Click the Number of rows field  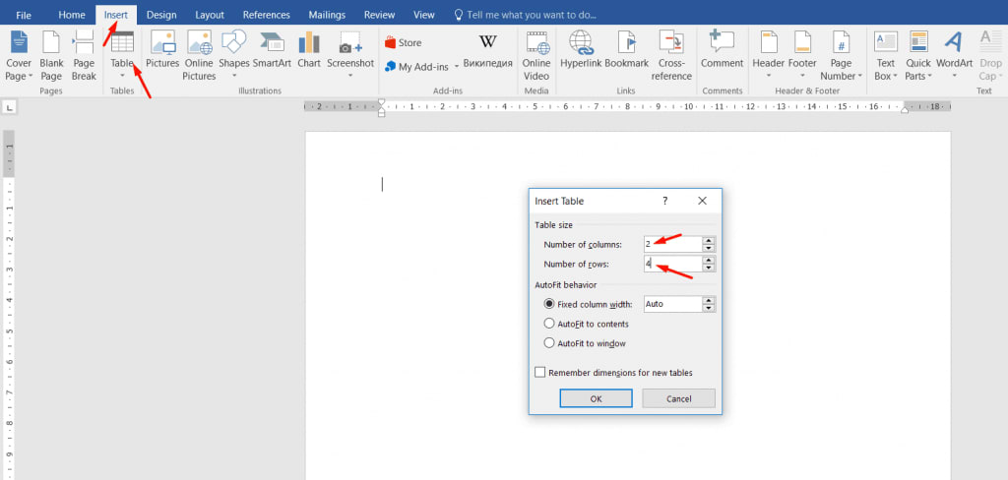pyautogui.click(x=673, y=264)
